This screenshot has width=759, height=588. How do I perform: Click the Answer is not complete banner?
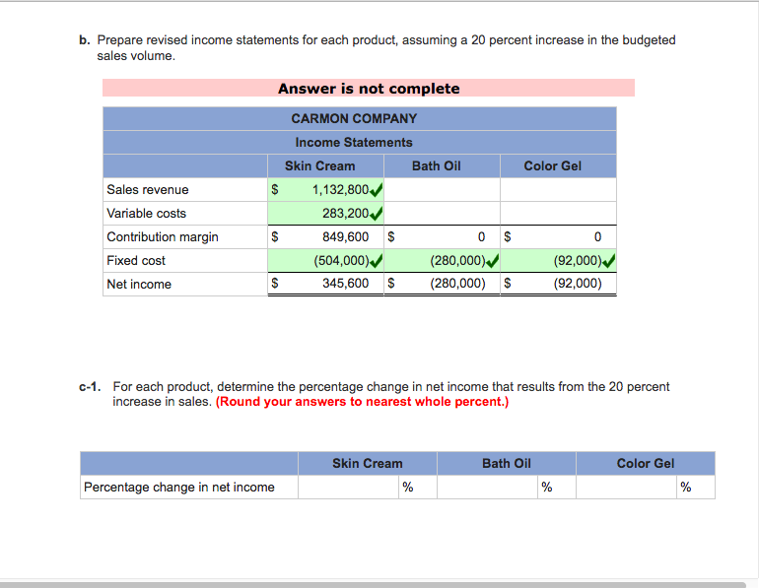click(369, 88)
